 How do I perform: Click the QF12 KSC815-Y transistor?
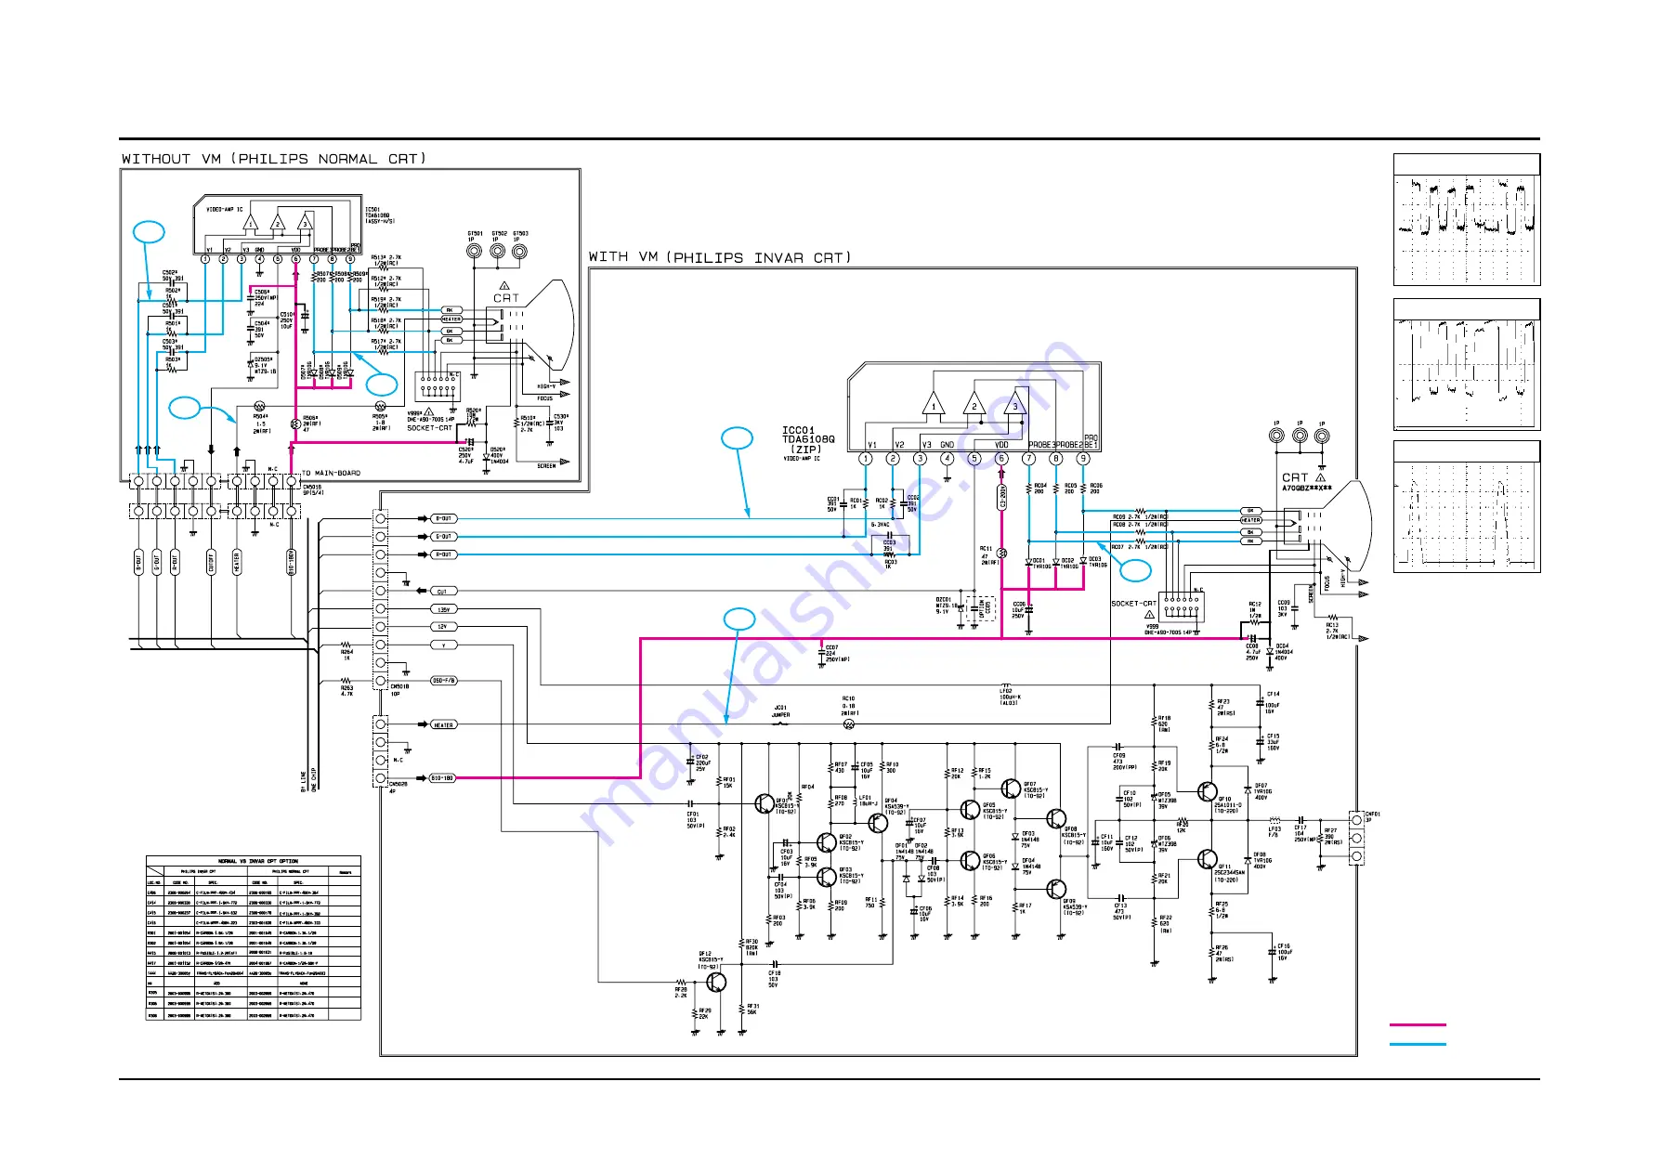[715, 981]
